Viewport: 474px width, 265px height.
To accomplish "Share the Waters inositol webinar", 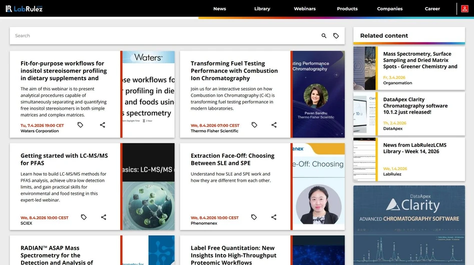I will (103, 125).
